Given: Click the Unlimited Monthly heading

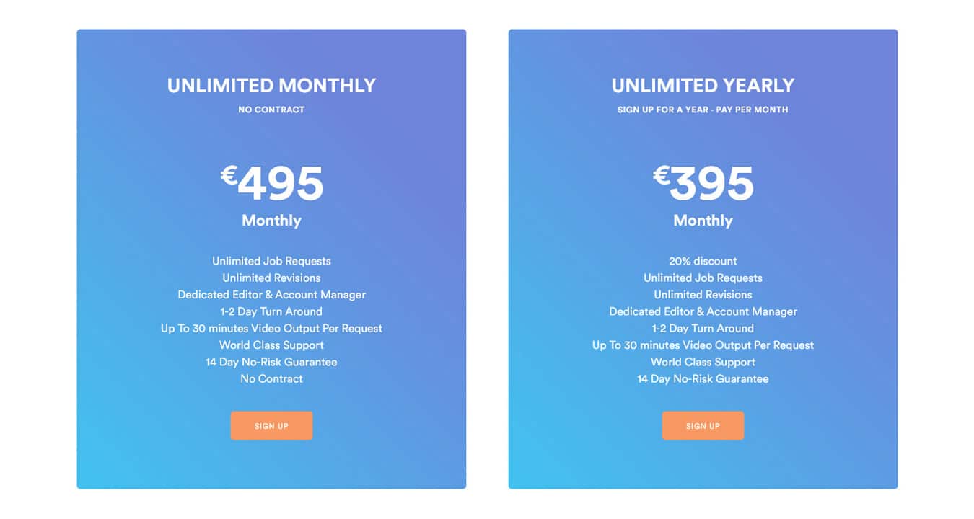Looking at the screenshot, I should pos(271,86).
